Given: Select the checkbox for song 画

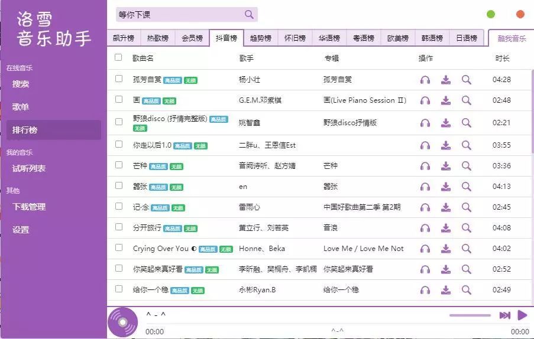Looking at the screenshot, I should click(119, 99).
